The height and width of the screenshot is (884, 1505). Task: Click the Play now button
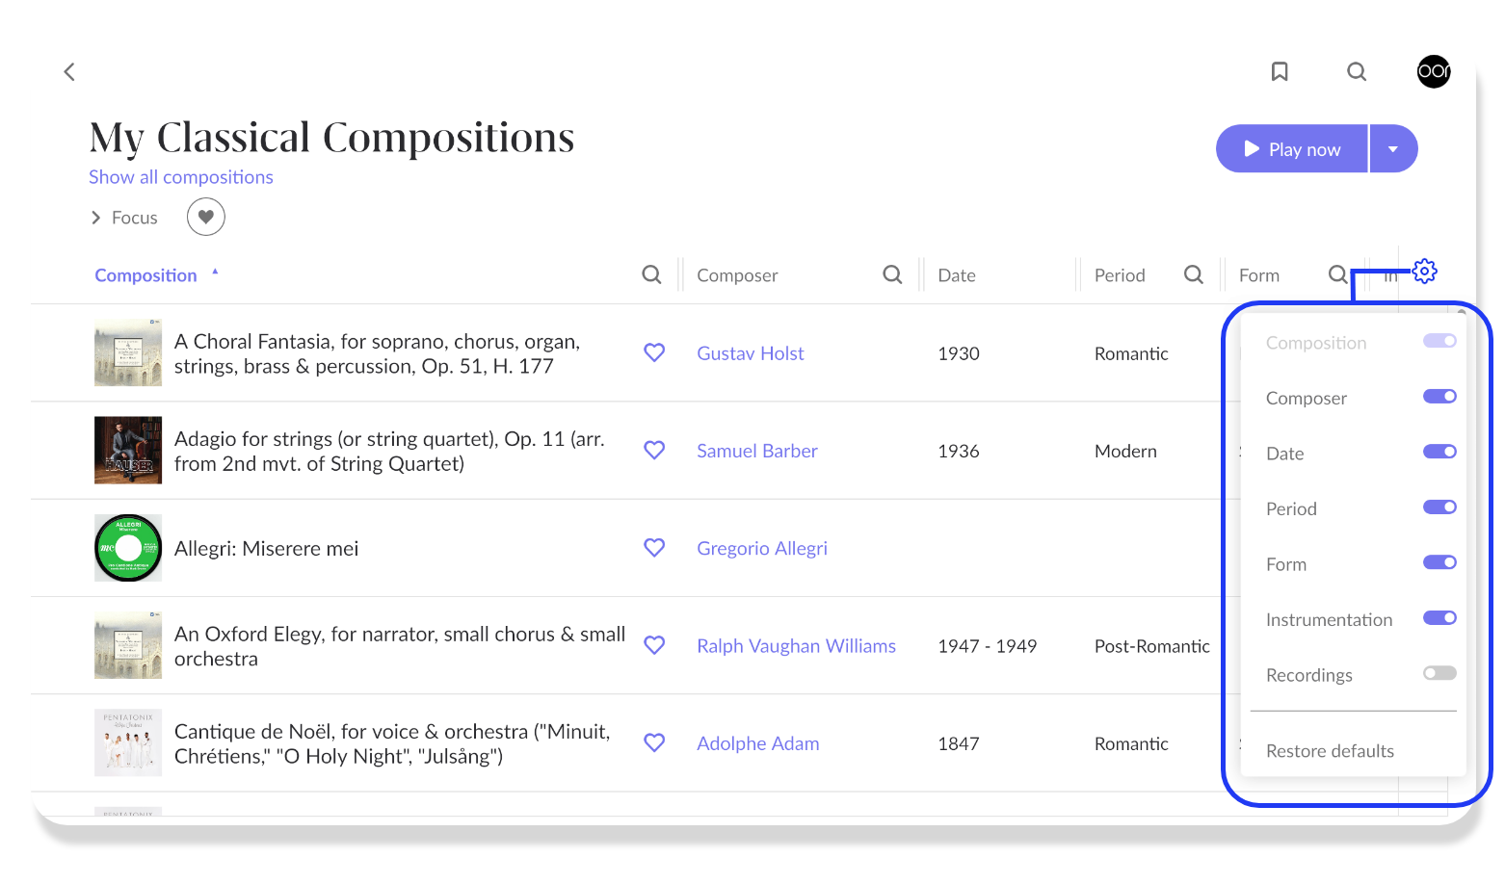pyautogui.click(x=1291, y=148)
